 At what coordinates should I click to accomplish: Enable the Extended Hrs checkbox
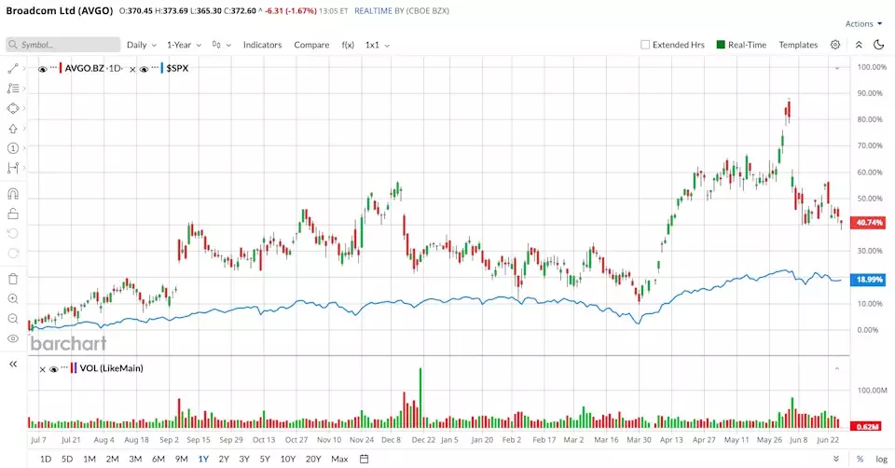click(645, 45)
